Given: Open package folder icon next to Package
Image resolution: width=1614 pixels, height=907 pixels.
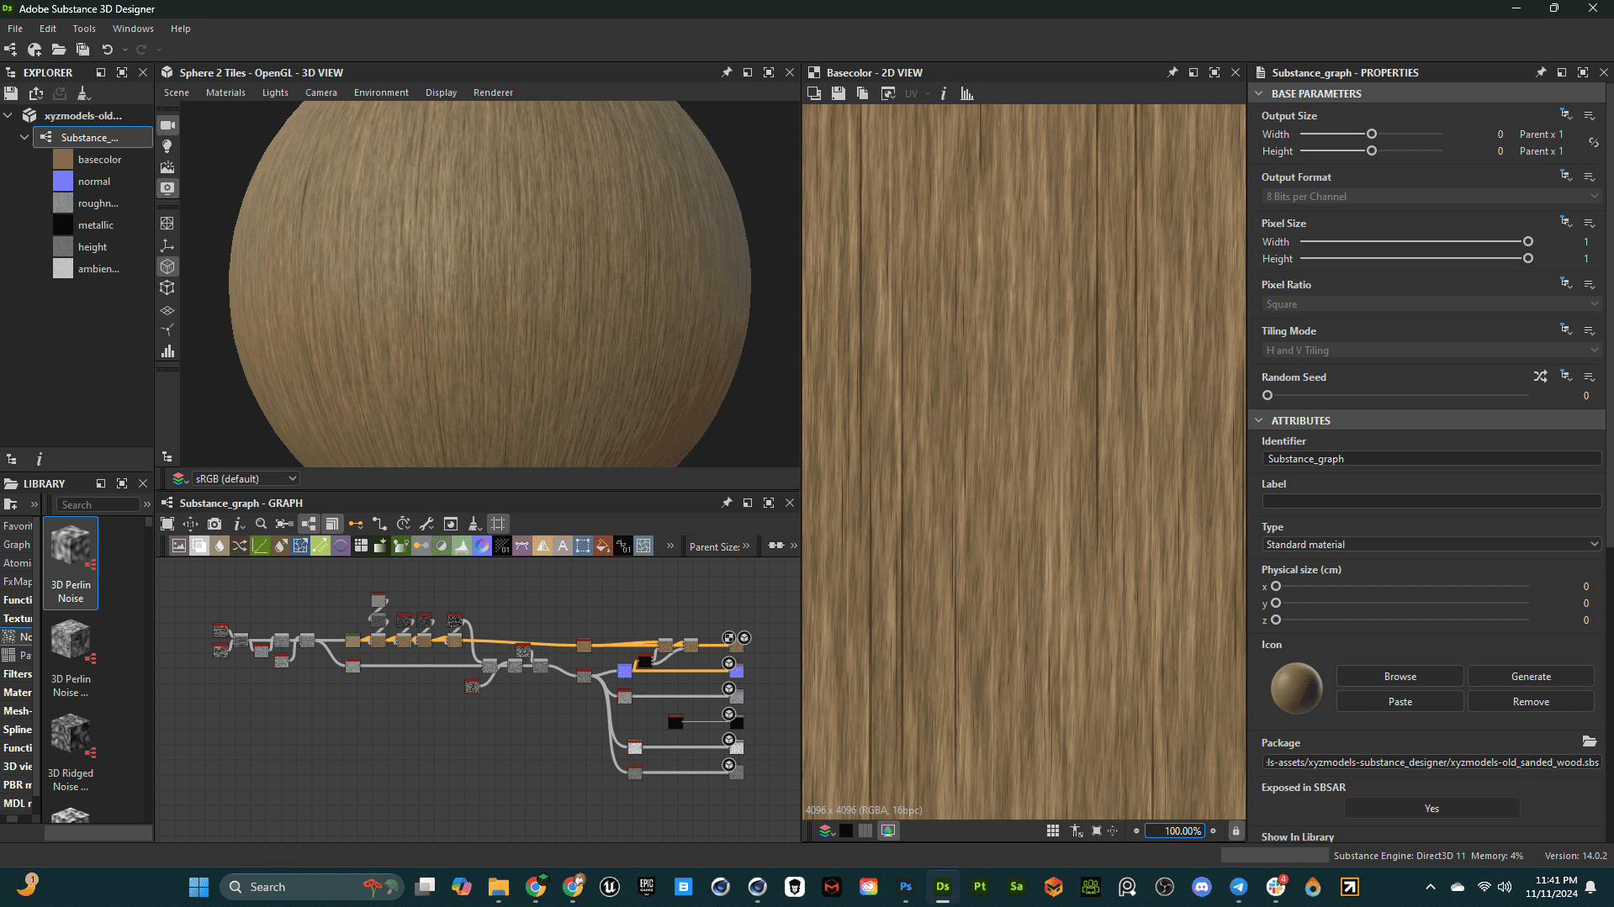Looking at the screenshot, I should tap(1589, 741).
